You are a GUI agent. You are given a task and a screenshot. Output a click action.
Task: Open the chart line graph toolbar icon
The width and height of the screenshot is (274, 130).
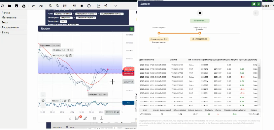pos(99,6)
